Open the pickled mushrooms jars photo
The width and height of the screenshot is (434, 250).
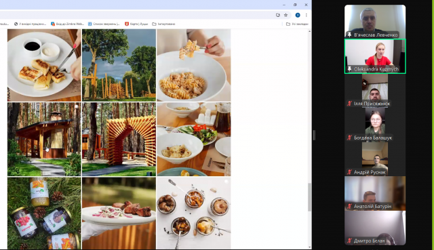(194, 213)
